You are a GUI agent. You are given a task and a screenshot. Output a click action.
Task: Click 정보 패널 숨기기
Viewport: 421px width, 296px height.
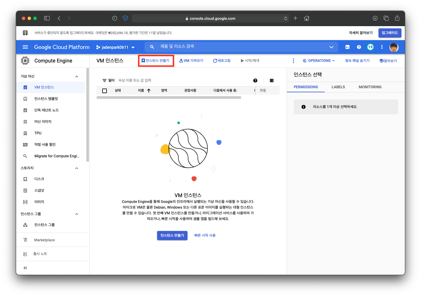(357, 61)
